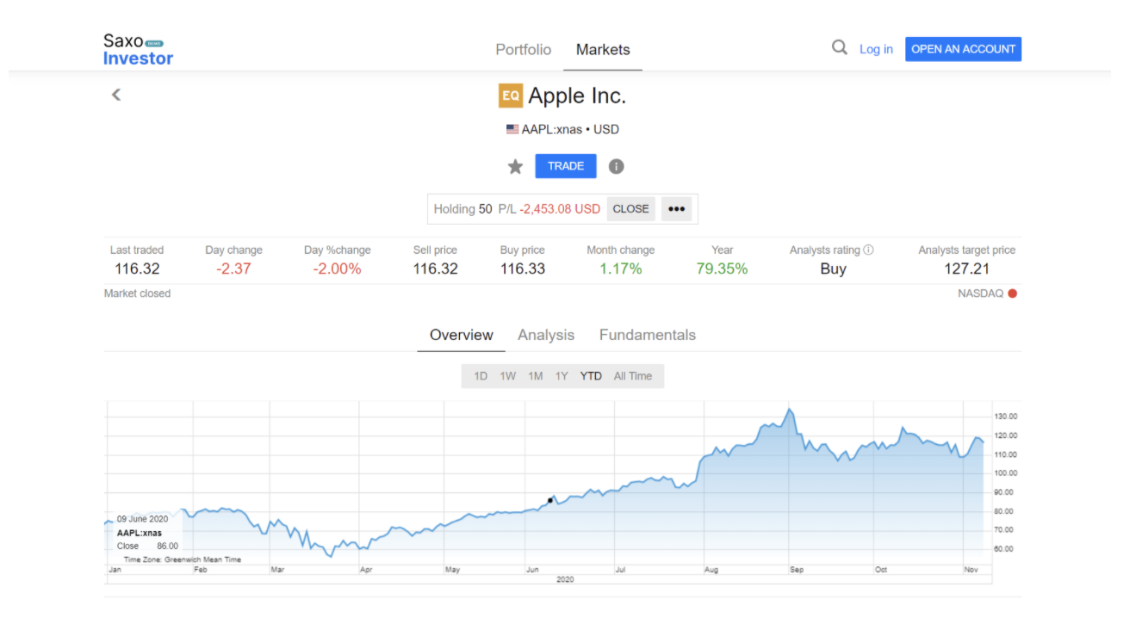The height and width of the screenshot is (630, 1142).
Task: Click the black data point marker on chart
Action: pos(551,500)
